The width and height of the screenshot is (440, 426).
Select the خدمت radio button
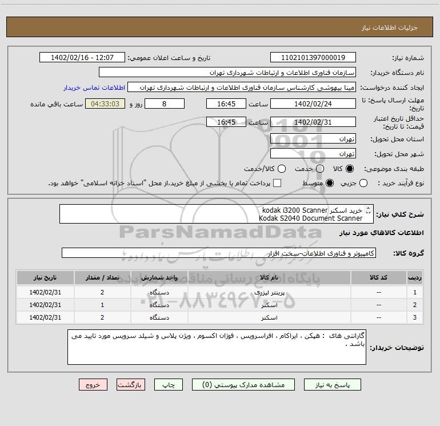point(320,169)
